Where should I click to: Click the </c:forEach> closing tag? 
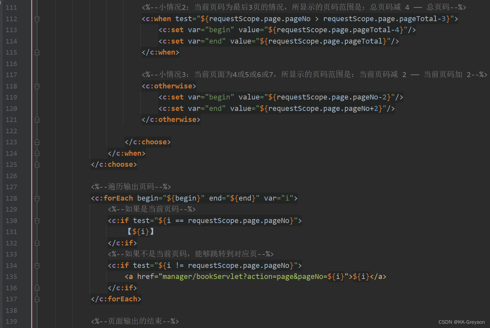116,299
